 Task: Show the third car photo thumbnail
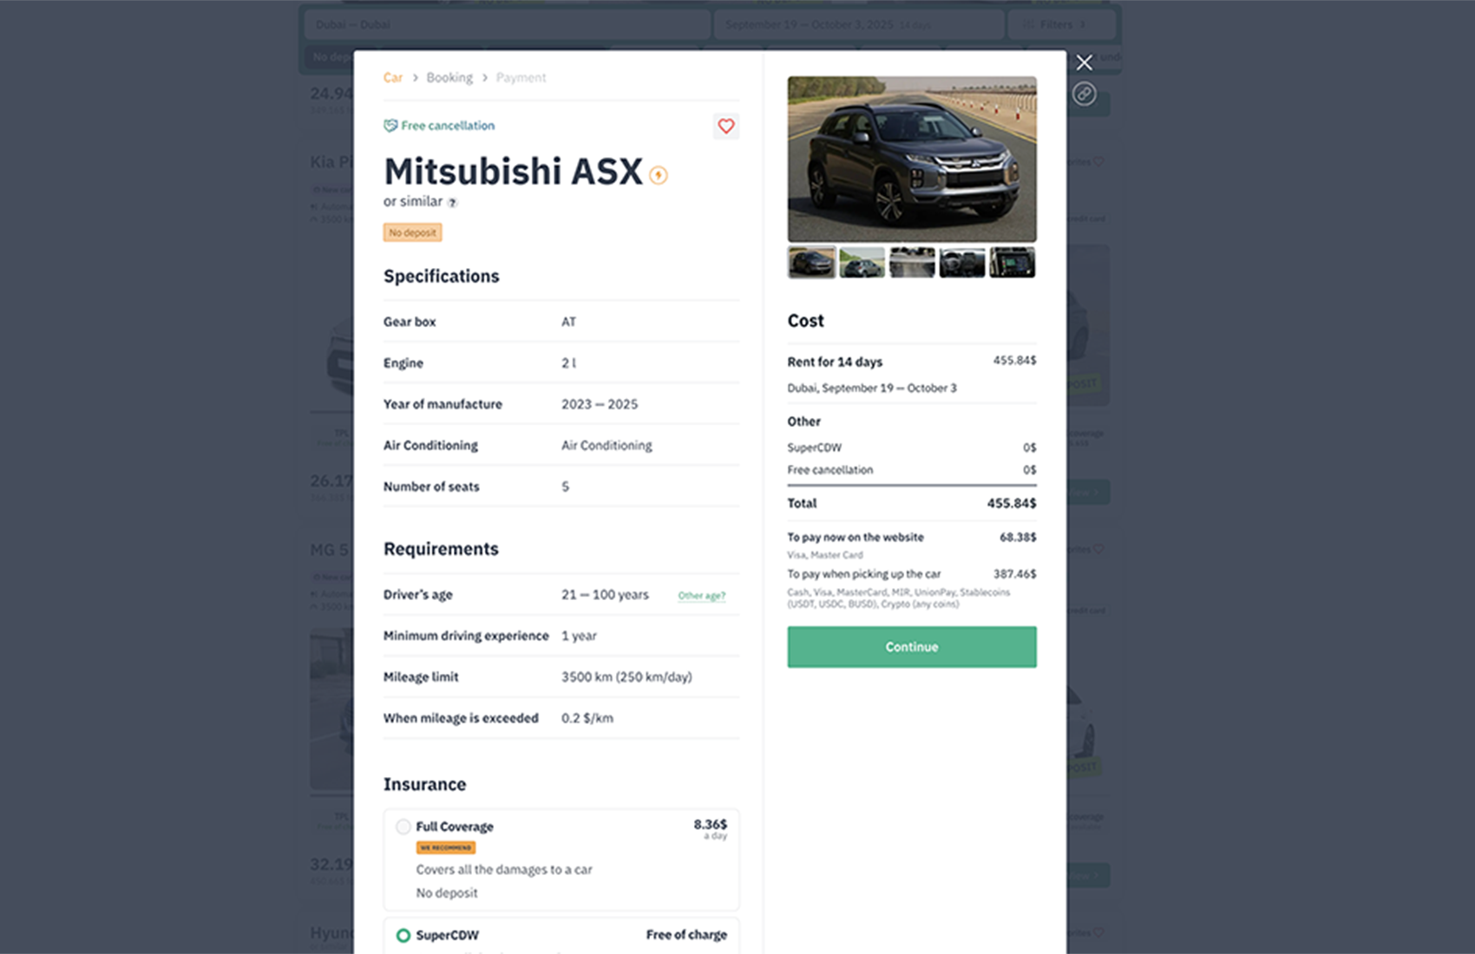[x=912, y=262]
